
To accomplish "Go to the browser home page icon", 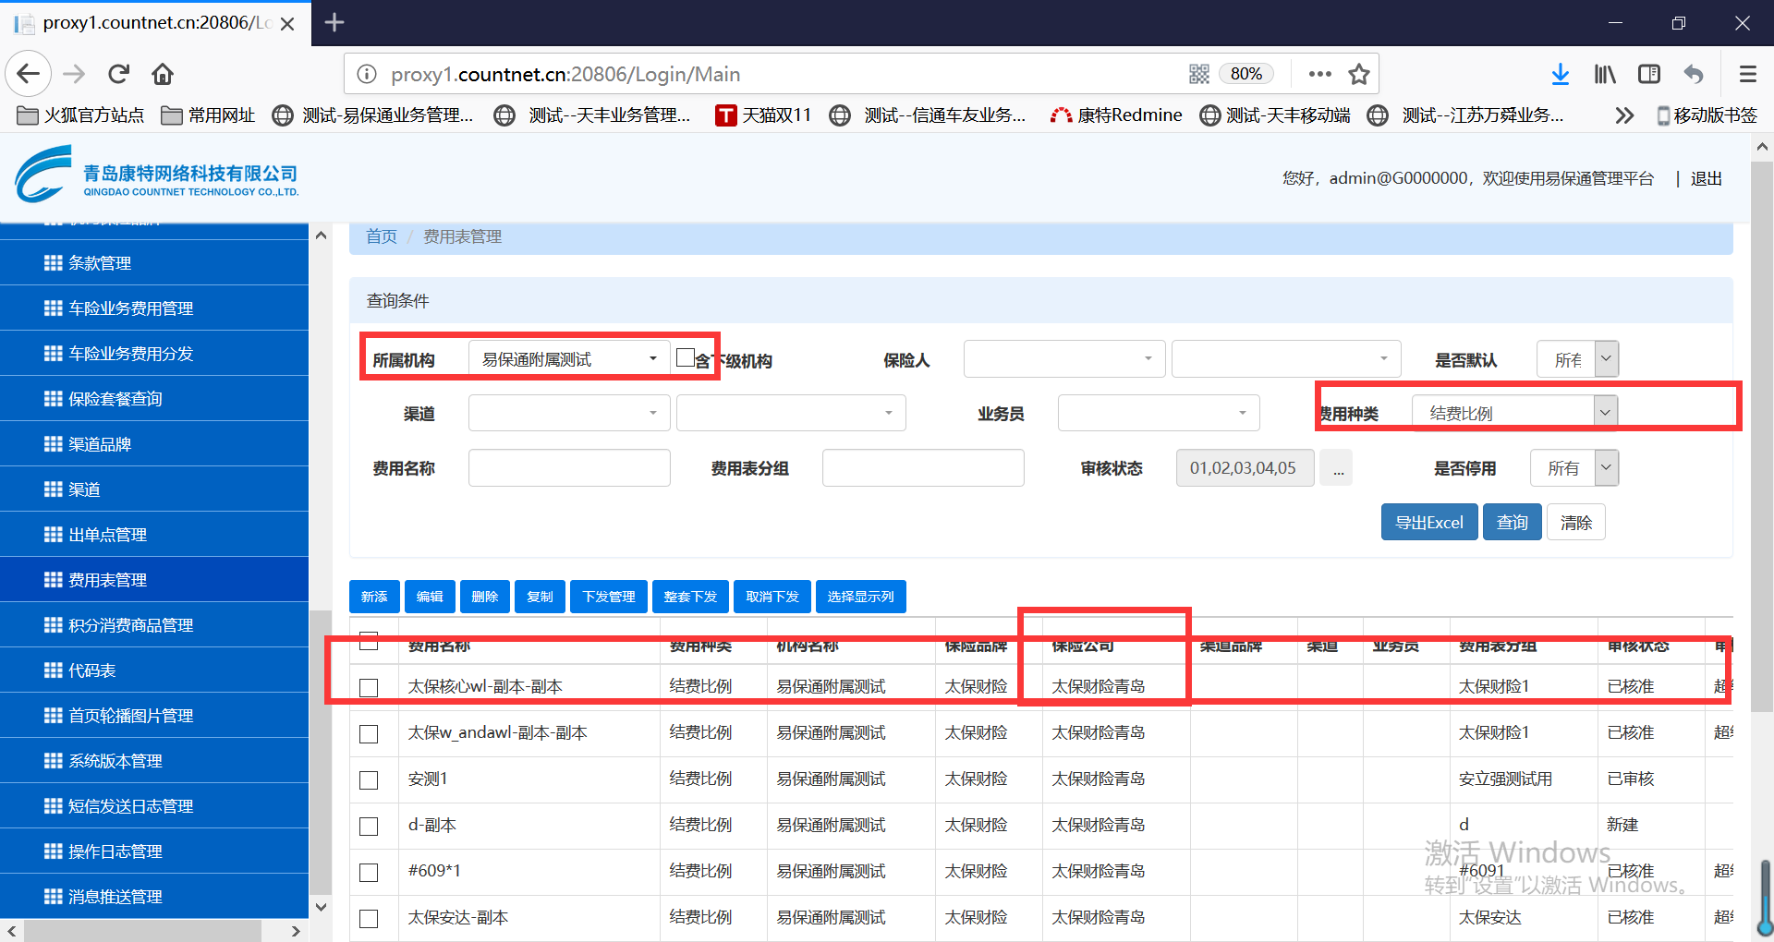I will tap(163, 74).
